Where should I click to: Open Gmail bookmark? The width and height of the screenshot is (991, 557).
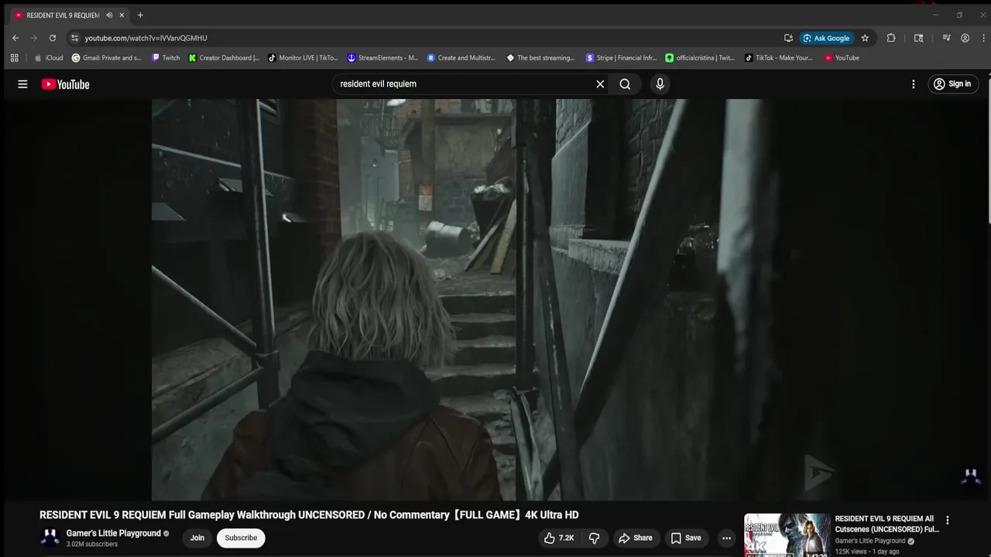click(x=107, y=58)
